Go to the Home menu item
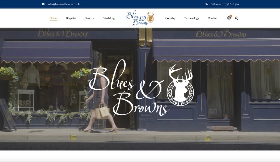The image size is (280, 162). (54, 18)
